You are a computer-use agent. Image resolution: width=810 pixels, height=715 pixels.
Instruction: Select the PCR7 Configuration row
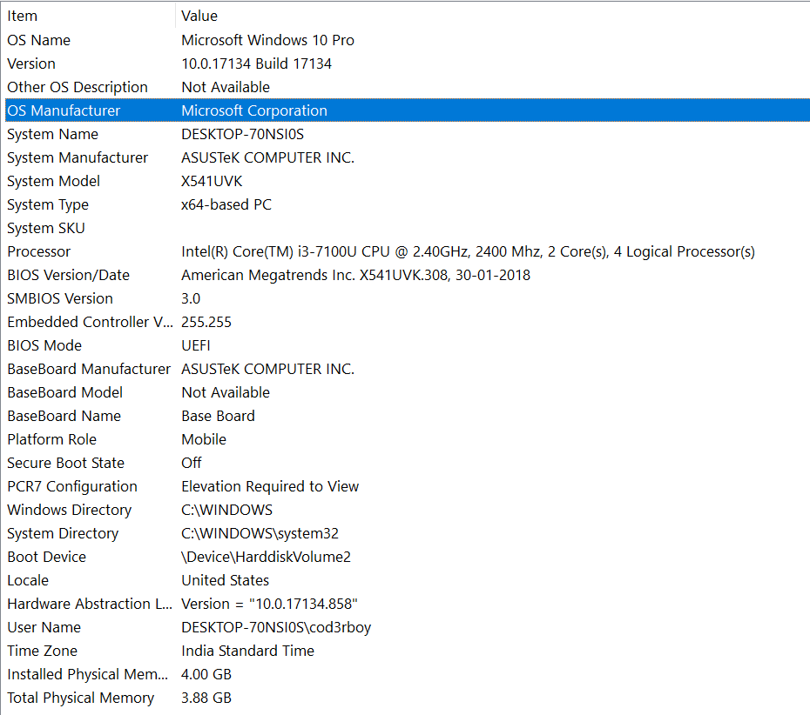pos(407,486)
